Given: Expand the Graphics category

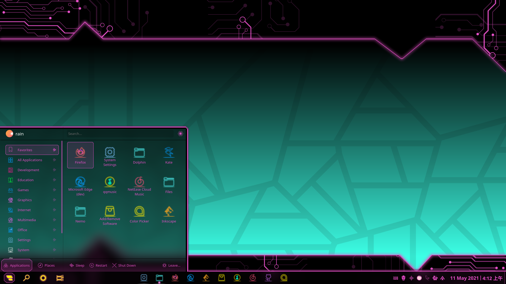Looking at the screenshot, I should point(32,200).
